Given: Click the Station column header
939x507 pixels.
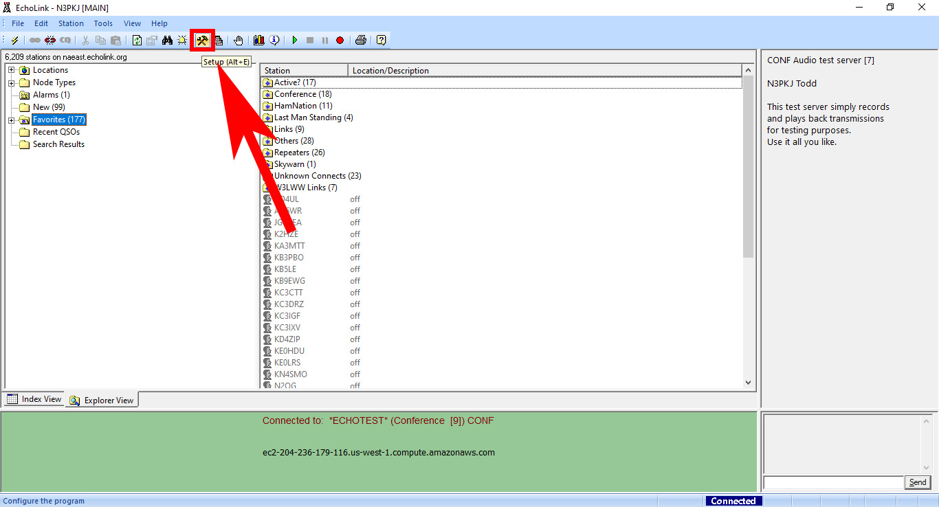Looking at the screenshot, I should (x=305, y=70).
